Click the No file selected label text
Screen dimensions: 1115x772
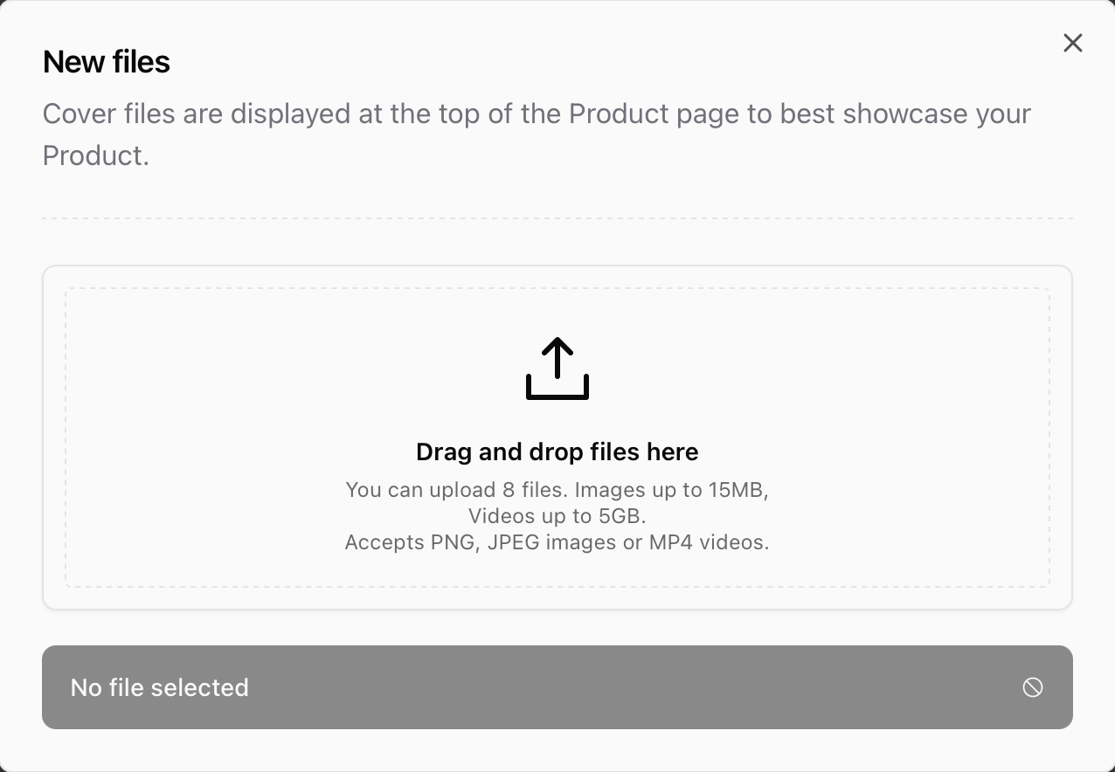[x=159, y=687]
